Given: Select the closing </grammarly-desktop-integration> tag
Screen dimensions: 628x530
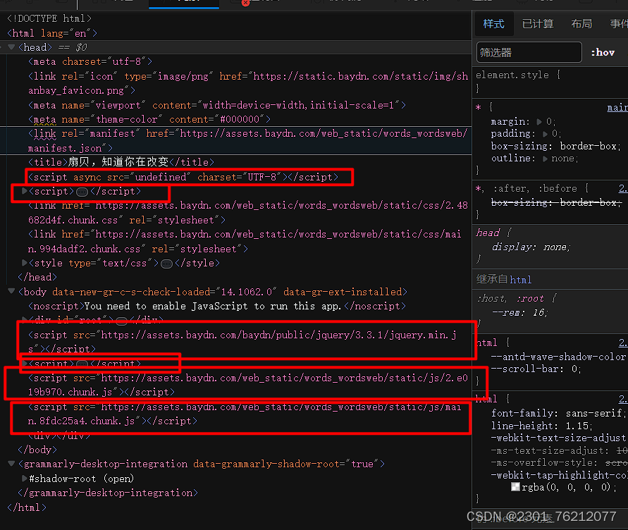Looking at the screenshot, I should click(108, 493).
